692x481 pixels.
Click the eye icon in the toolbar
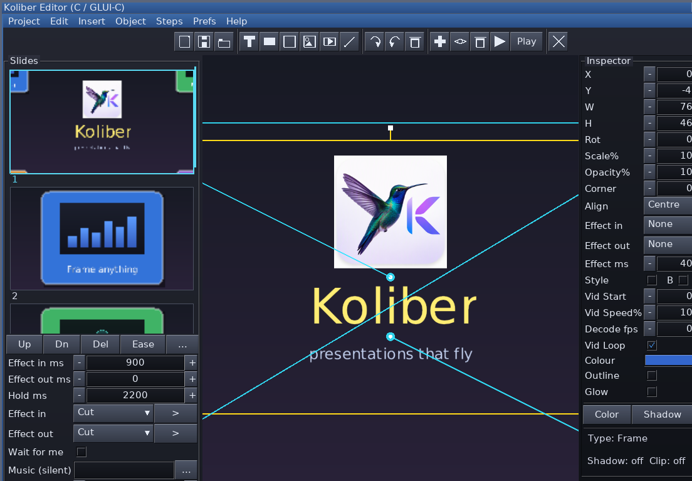tap(460, 41)
